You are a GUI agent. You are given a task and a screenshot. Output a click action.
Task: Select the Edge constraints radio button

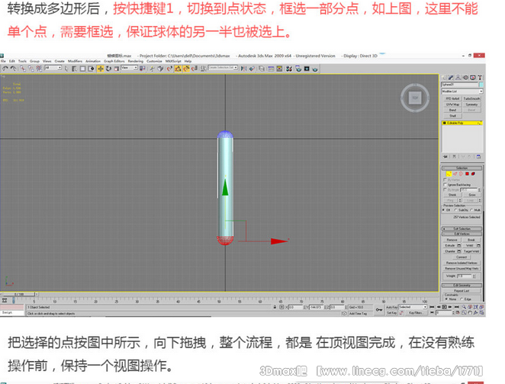click(x=462, y=299)
